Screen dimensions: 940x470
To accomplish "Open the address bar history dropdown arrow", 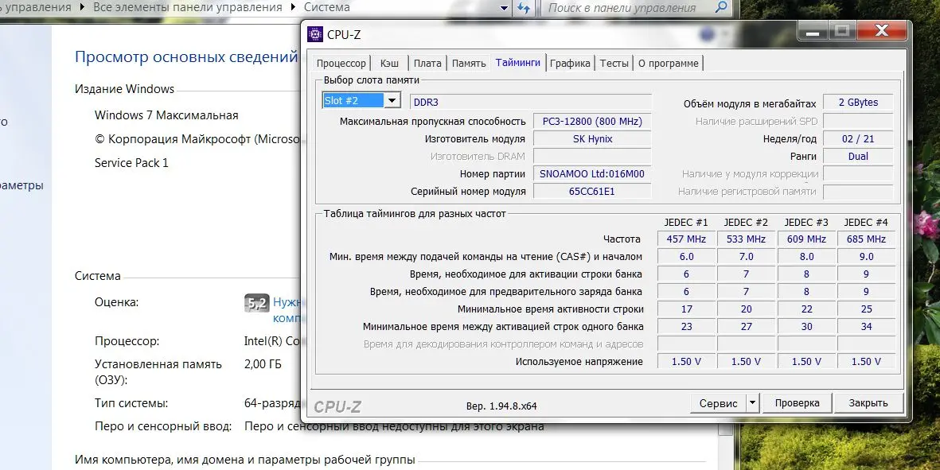I will tap(504, 8).
